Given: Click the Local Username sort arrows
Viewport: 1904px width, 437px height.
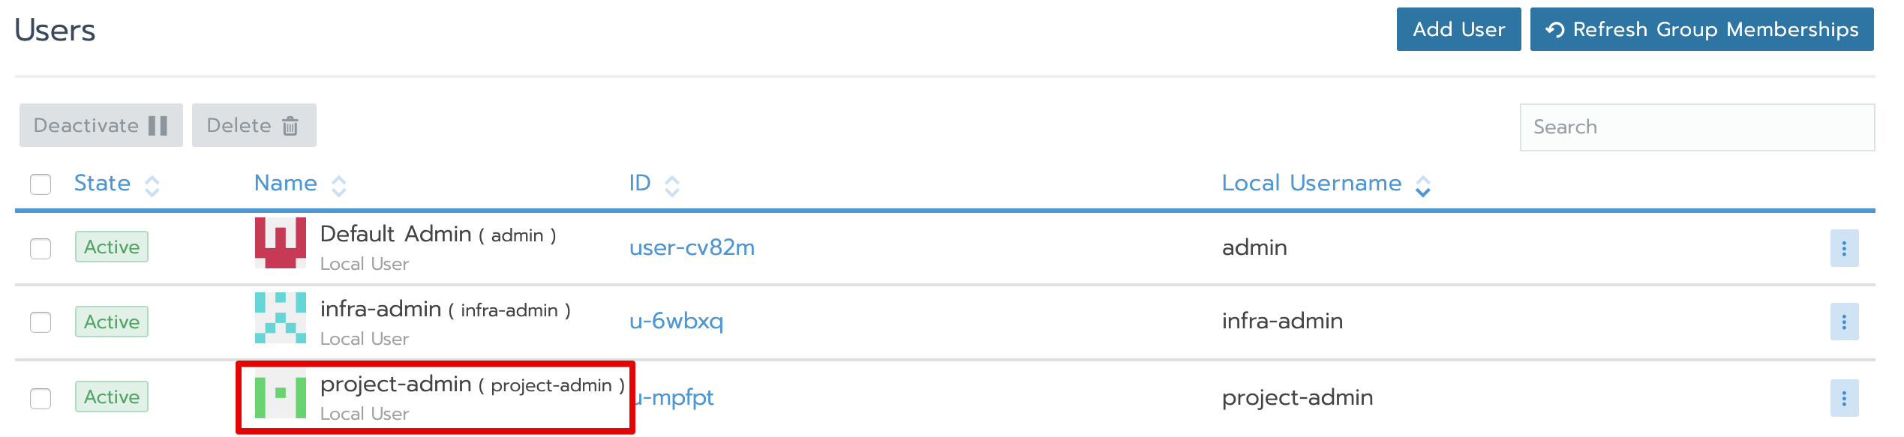Looking at the screenshot, I should pos(1423,185).
